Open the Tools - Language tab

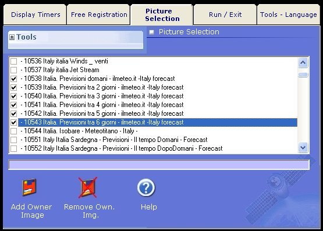click(x=289, y=15)
